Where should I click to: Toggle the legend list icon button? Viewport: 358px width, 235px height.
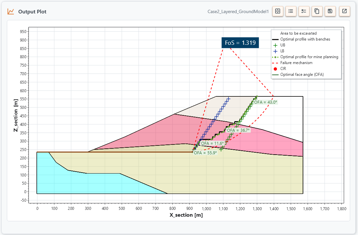coord(291,11)
